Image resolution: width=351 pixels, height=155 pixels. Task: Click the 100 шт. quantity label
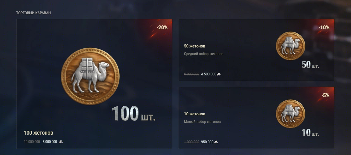pyautogui.click(x=133, y=114)
